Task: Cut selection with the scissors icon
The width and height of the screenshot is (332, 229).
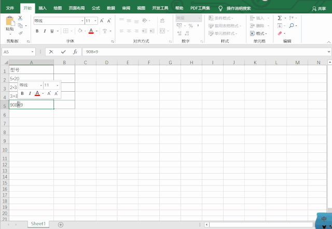Action: [20, 18]
